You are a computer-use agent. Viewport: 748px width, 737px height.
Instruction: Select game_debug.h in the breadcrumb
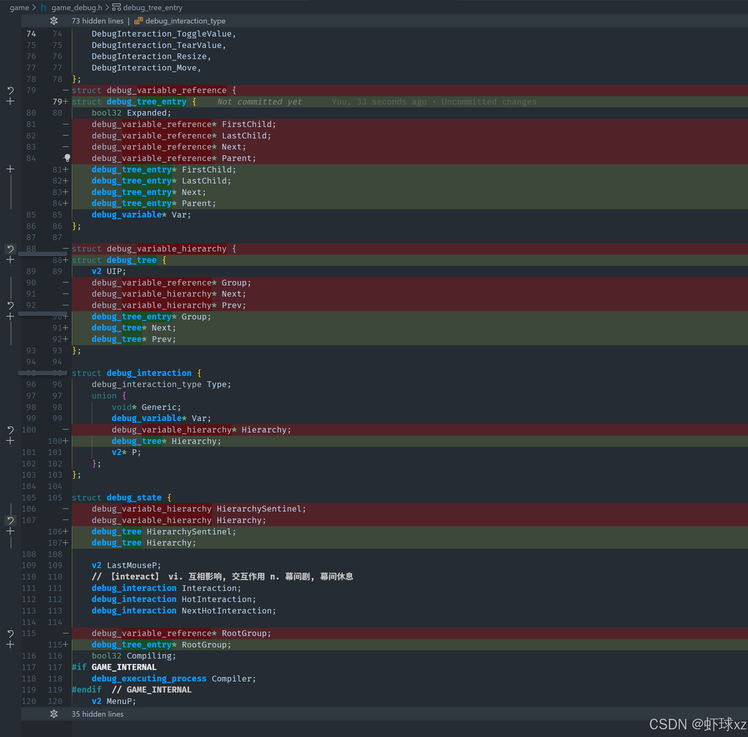77,7
